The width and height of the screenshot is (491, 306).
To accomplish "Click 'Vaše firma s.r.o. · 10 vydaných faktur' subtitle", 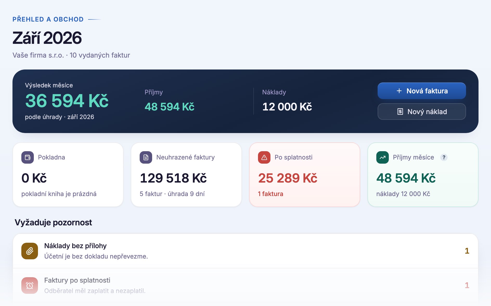I will [x=71, y=55].
